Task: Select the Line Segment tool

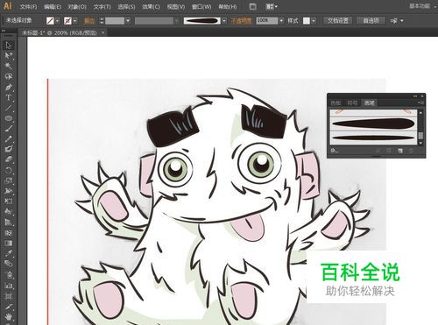Action: (9, 108)
